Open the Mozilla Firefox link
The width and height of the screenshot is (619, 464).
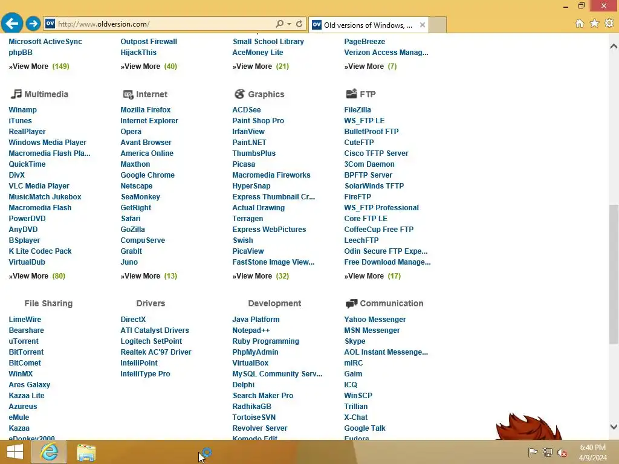coord(145,110)
